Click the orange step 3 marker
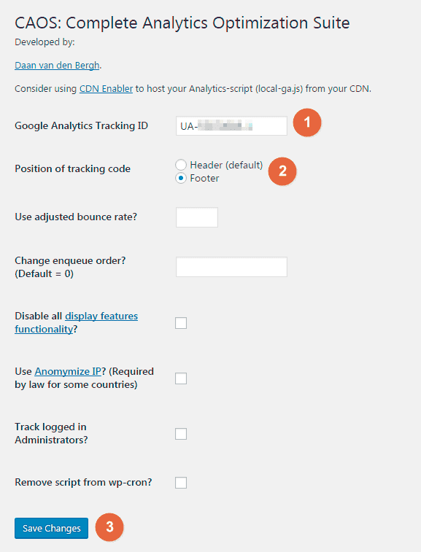This screenshot has width=421, height=552. [x=109, y=527]
